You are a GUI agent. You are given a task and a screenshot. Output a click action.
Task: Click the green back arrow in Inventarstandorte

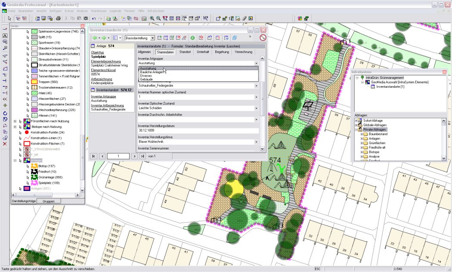coord(94,38)
